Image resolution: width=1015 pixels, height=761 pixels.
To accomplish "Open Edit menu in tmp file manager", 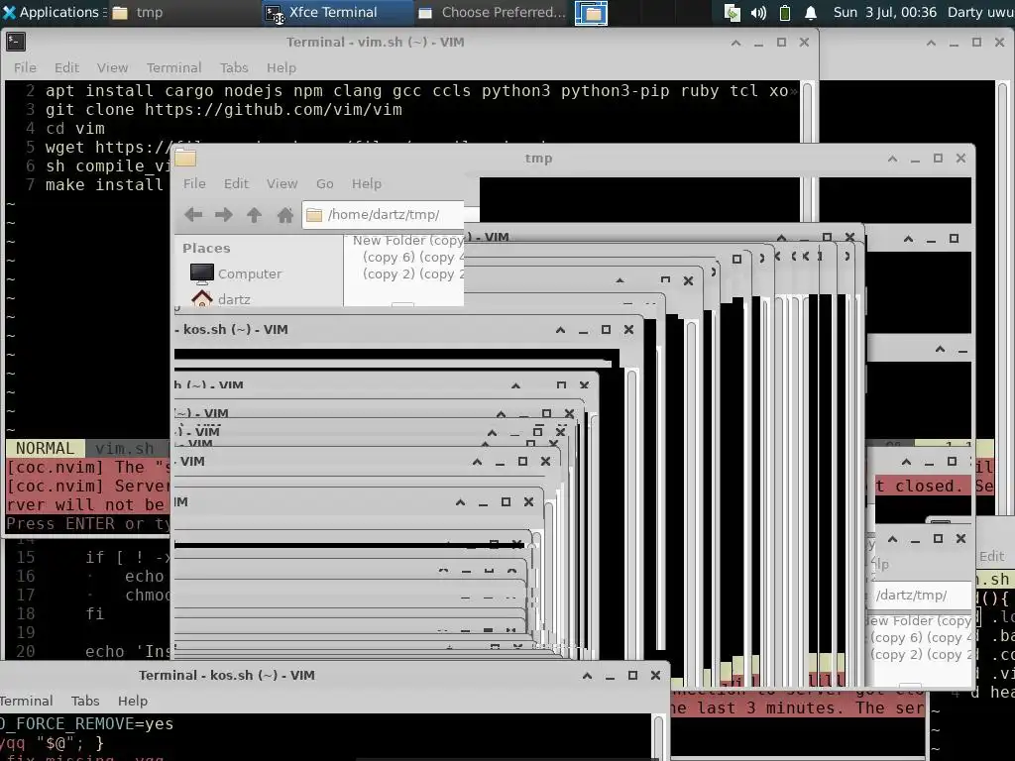I will coord(236,183).
